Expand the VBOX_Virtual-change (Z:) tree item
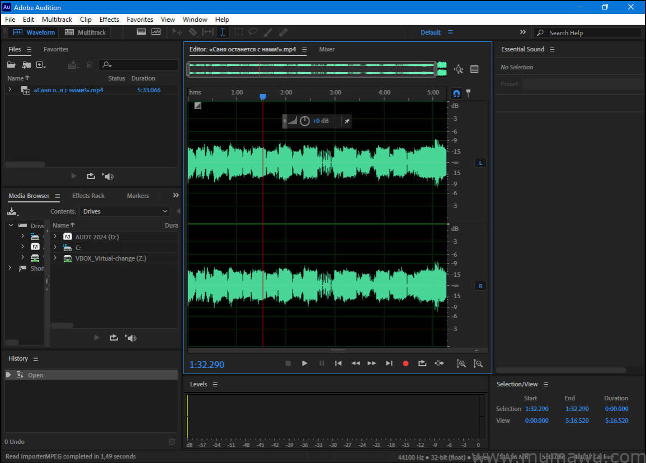This screenshot has height=463, width=646. click(55, 258)
